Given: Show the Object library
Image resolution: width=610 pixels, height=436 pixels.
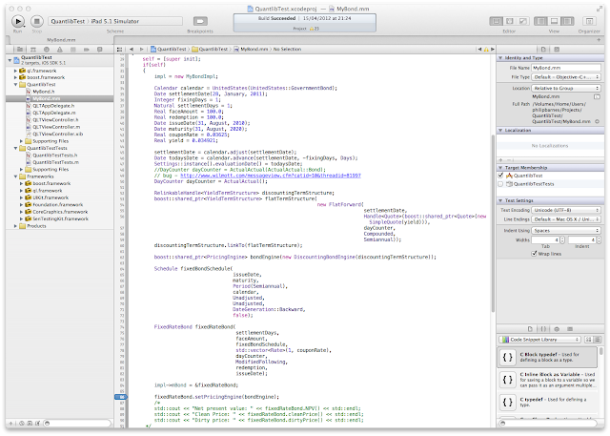Looking at the screenshot, I should pos(557,329).
